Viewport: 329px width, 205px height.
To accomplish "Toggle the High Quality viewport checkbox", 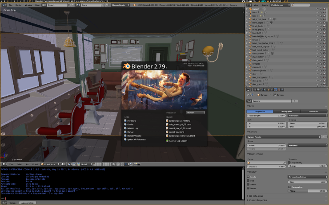I will pos(289,162).
